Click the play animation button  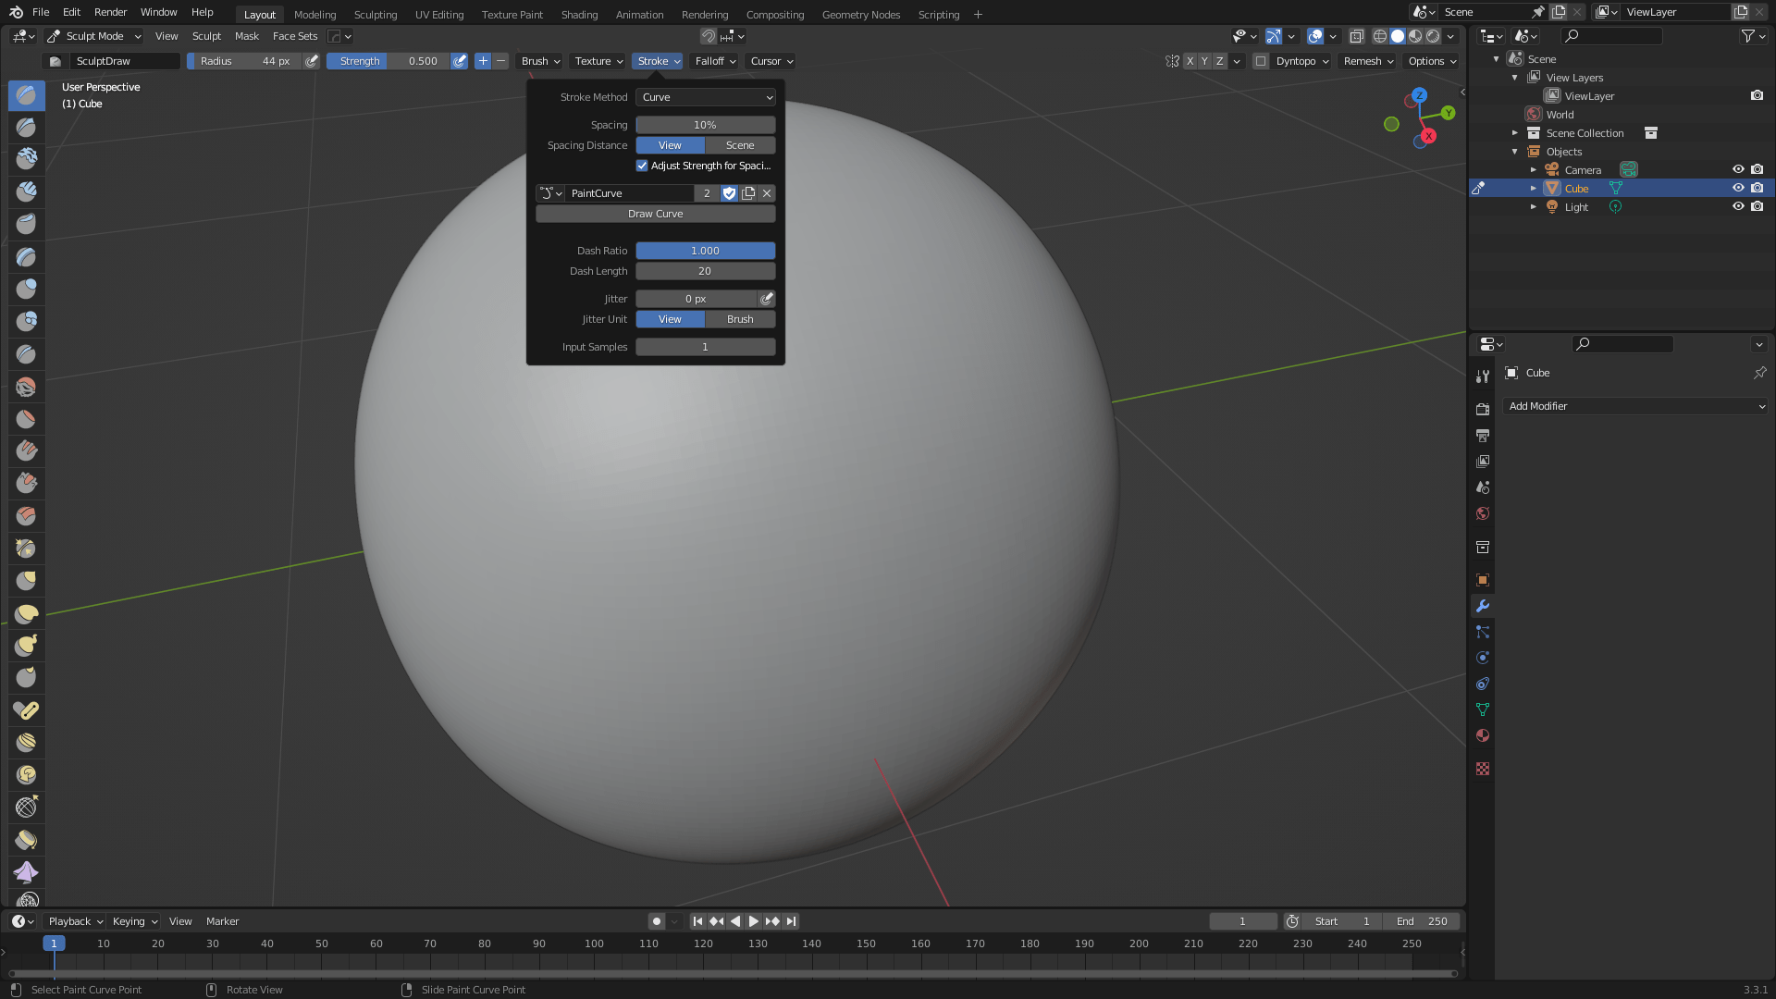pos(753,921)
